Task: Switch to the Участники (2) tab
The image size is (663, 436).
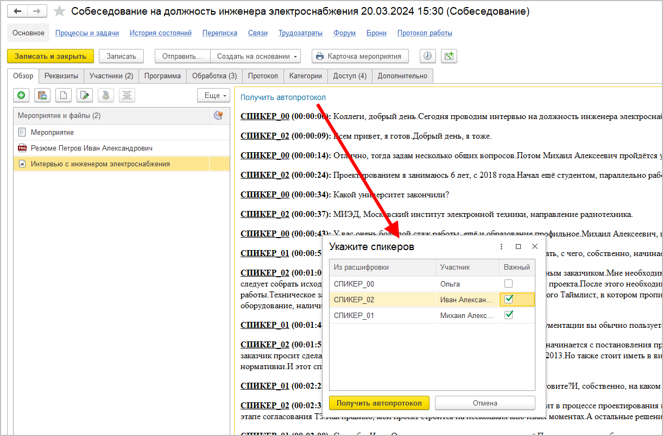Action: (x=111, y=76)
